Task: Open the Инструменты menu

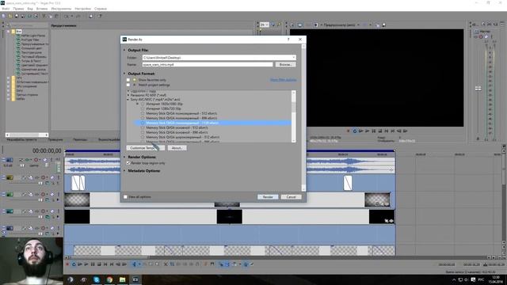Action: pos(61,9)
